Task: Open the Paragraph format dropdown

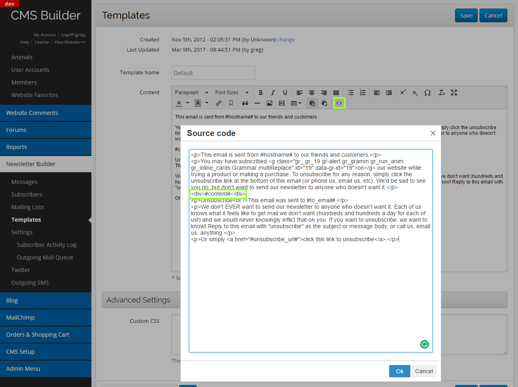Action: point(191,93)
